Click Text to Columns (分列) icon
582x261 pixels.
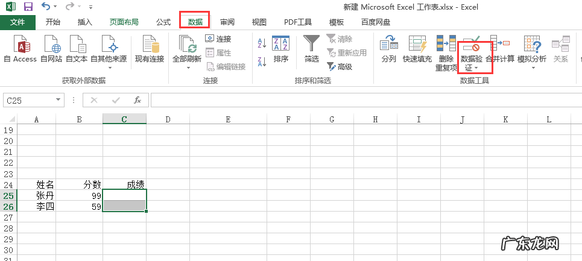388,47
